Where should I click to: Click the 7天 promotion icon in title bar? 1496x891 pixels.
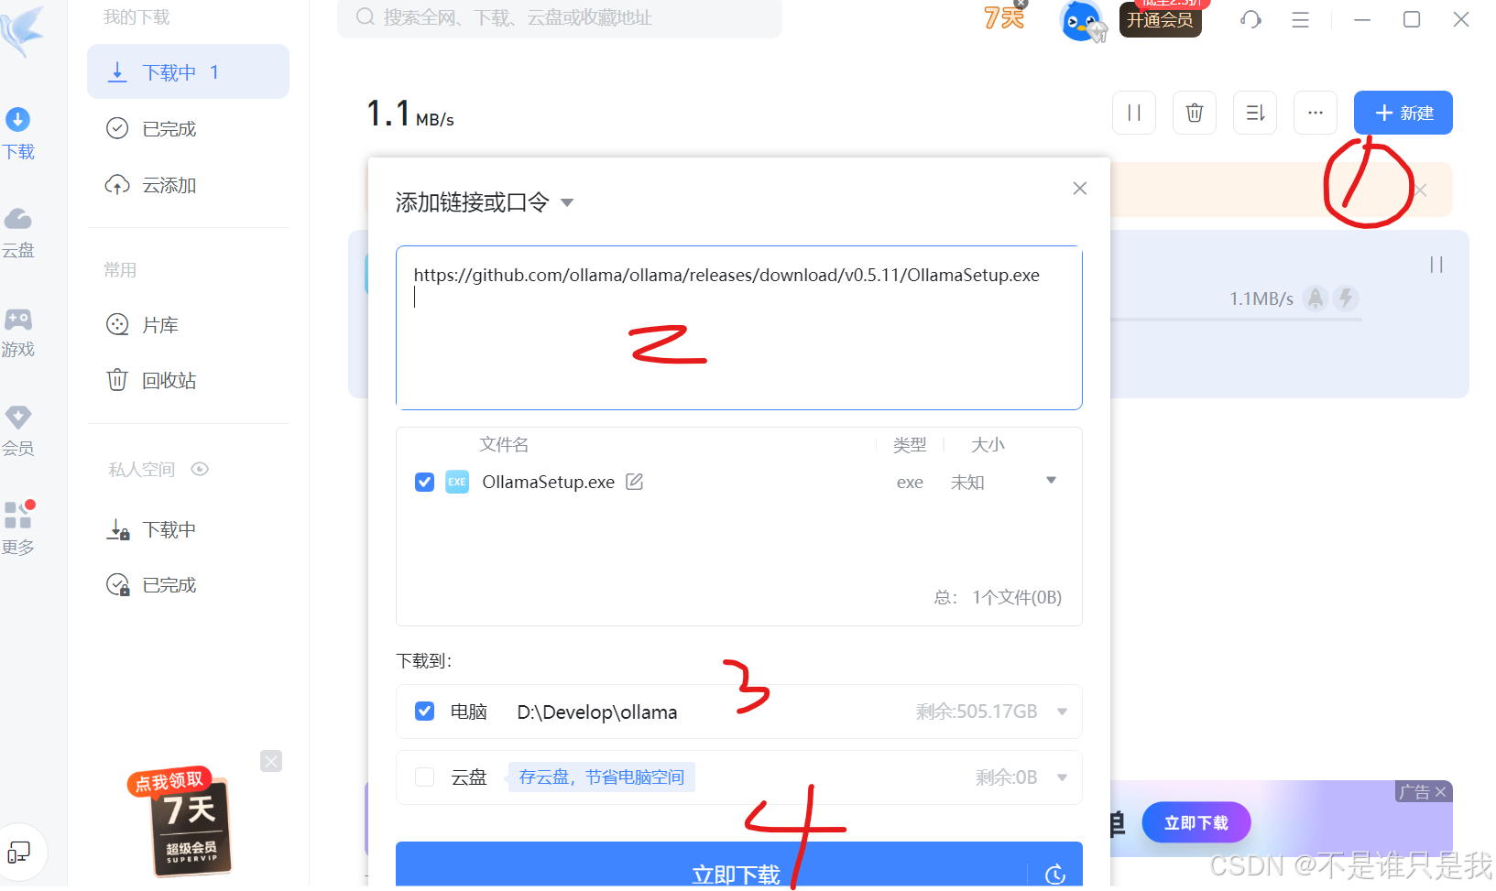point(1004,17)
